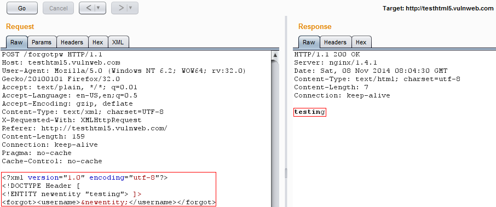Switch to the Response Hex tab
Image resolution: width=496 pixels, height=207 pixels.
pyautogui.click(x=361, y=42)
